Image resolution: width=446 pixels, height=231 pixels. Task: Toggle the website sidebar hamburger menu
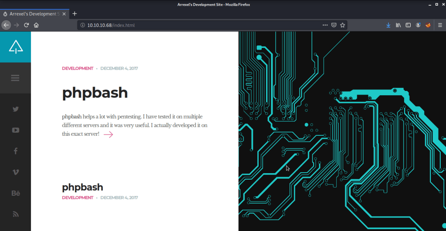point(15,78)
